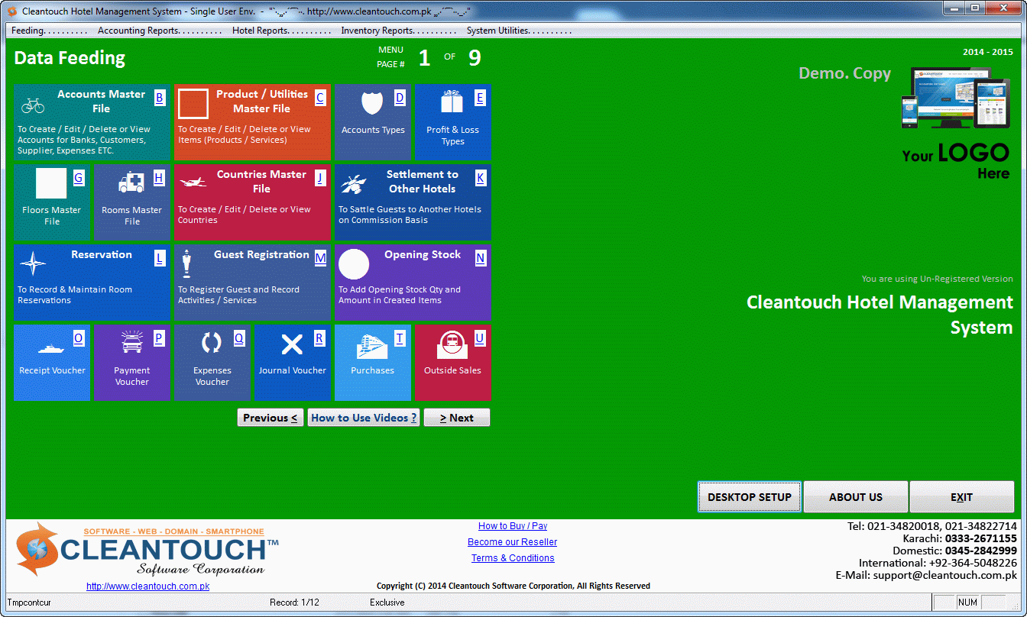The width and height of the screenshot is (1027, 617).
Task: Open the System Utilities menu
Action: point(519,31)
